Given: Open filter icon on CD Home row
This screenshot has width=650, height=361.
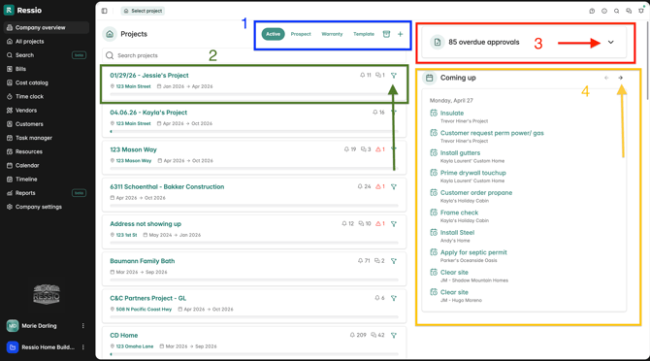Looking at the screenshot, I should tap(394, 336).
